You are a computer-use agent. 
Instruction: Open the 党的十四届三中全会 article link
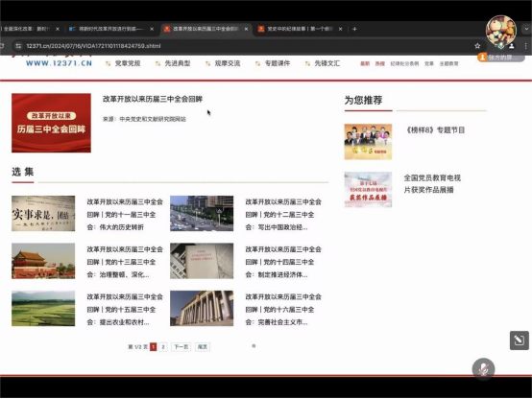283,262
